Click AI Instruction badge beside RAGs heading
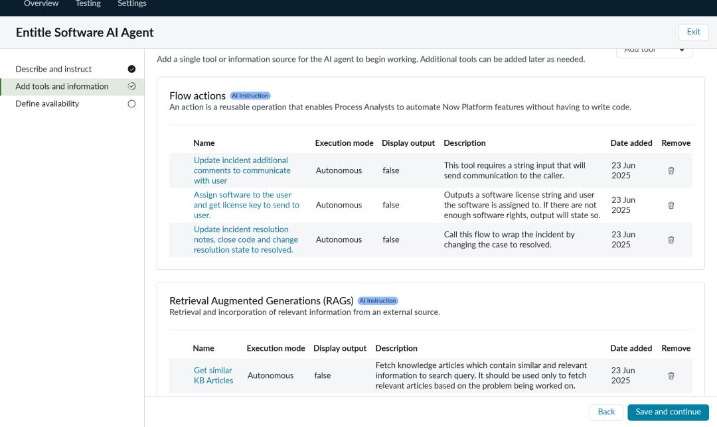717x427 pixels. (378, 301)
